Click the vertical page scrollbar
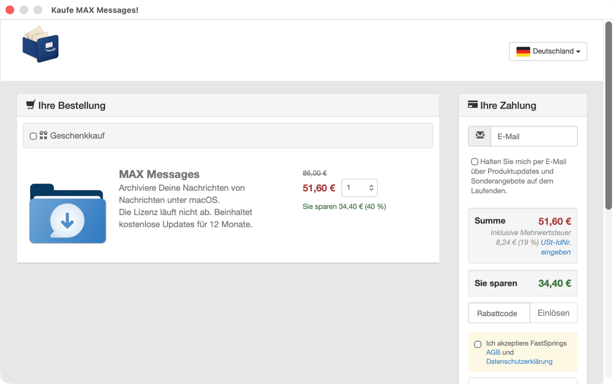This screenshot has width=614, height=384. [x=608, y=115]
